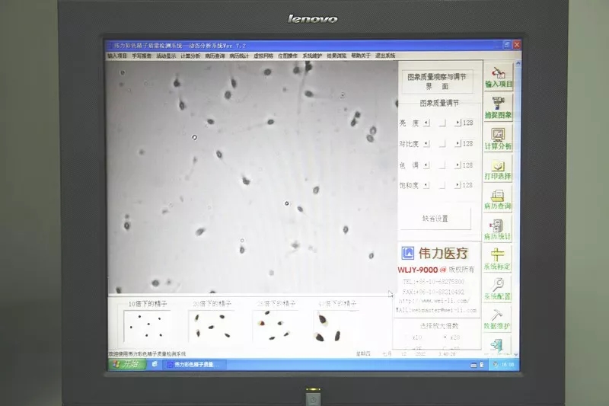Increase 饱和度 with the right arrow
This screenshot has height=406, width=609.
click(x=458, y=185)
